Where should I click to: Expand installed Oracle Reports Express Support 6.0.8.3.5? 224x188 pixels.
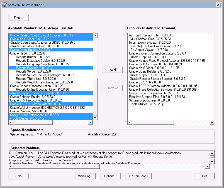click(129, 79)
